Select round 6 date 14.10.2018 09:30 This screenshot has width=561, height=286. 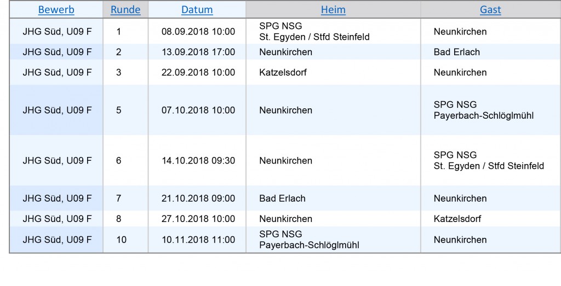(198, 160)
